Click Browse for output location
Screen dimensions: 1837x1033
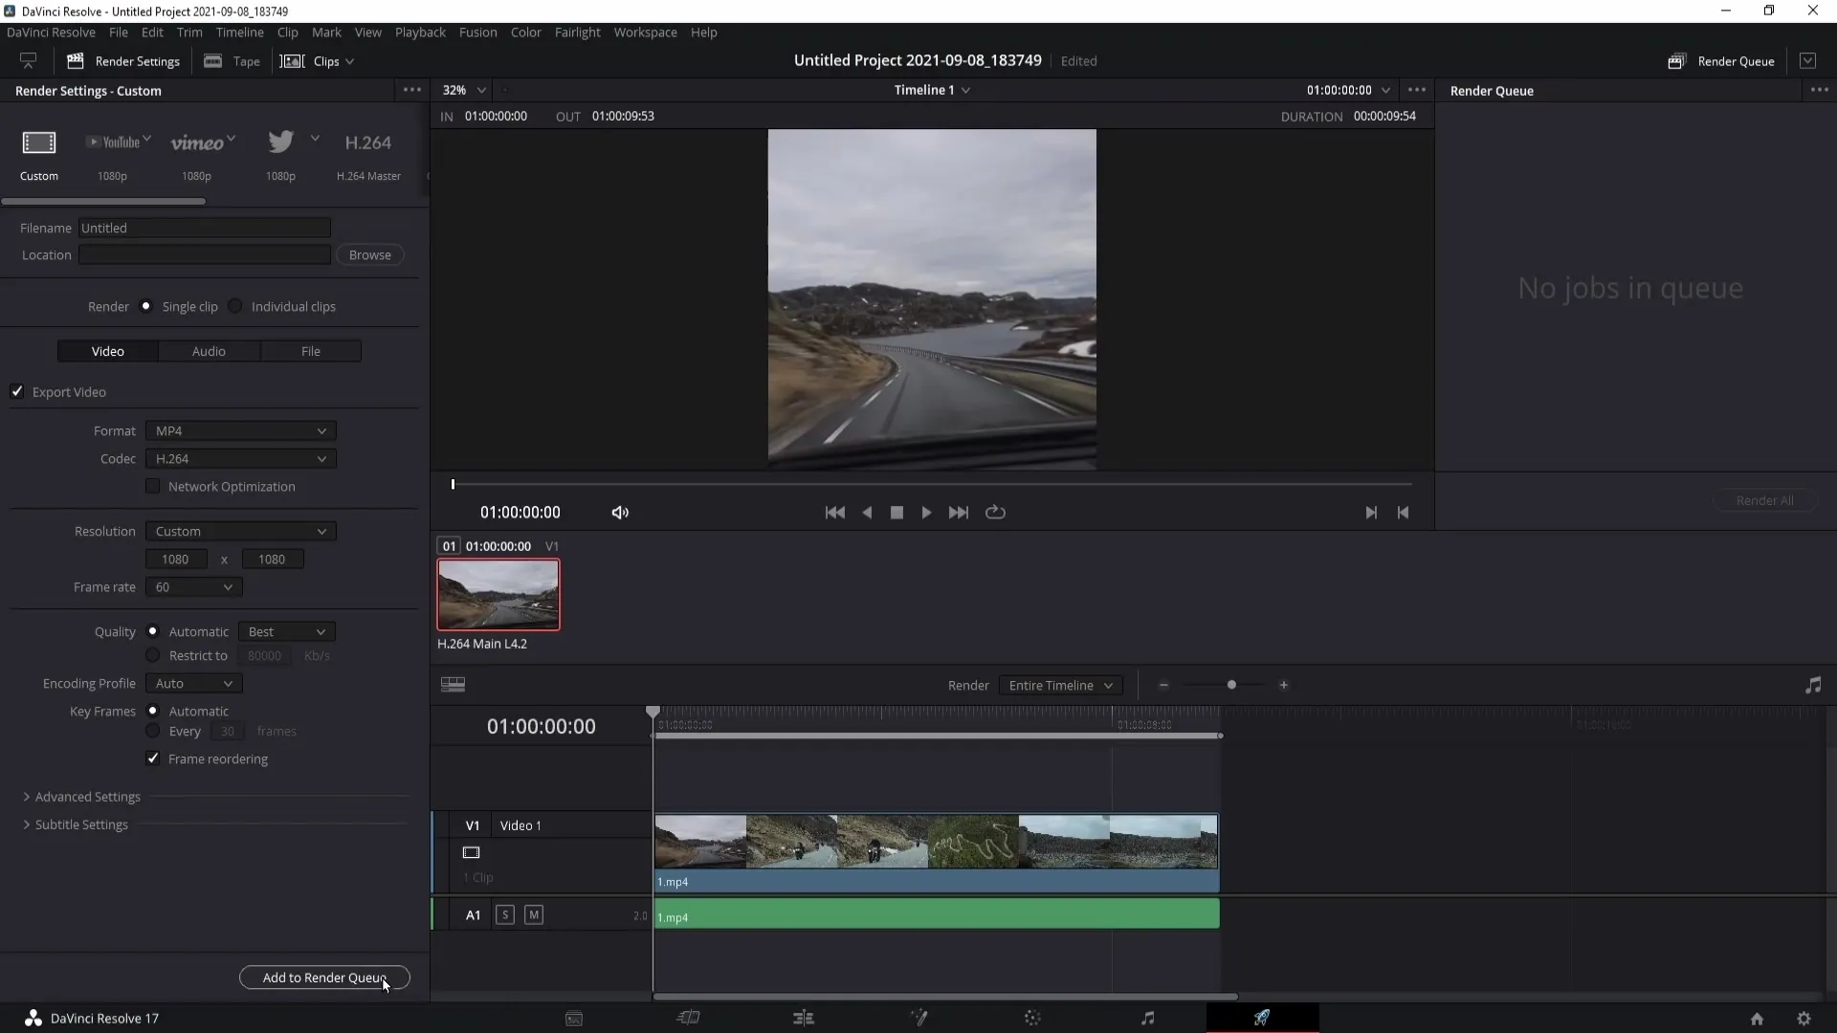[x=370, y=255]
